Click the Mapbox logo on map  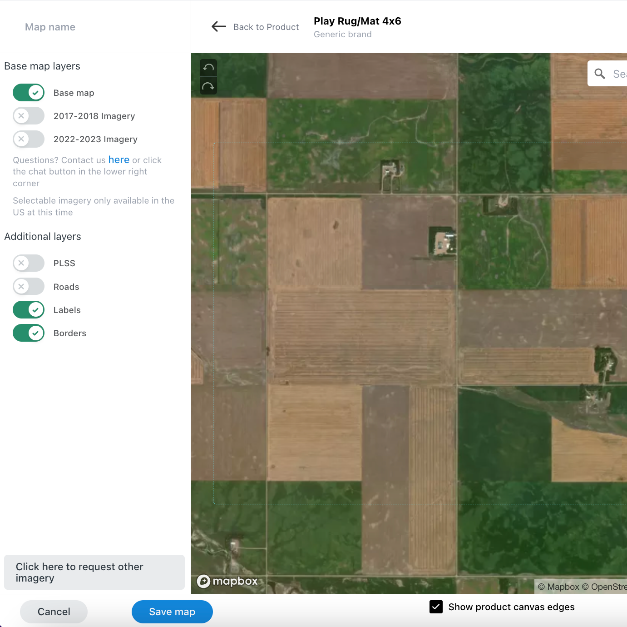(227, 581)
